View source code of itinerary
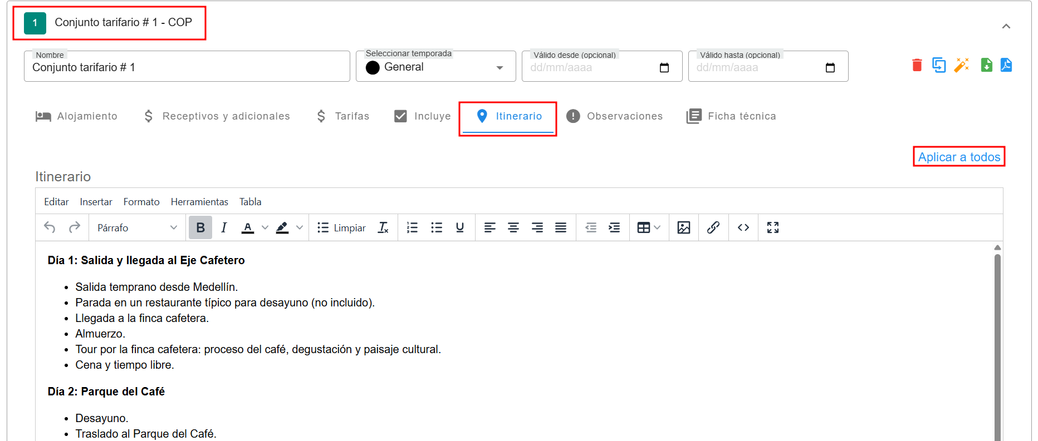Image resolution: width=1038 pixels, height=441 pixels. point(743,227)
